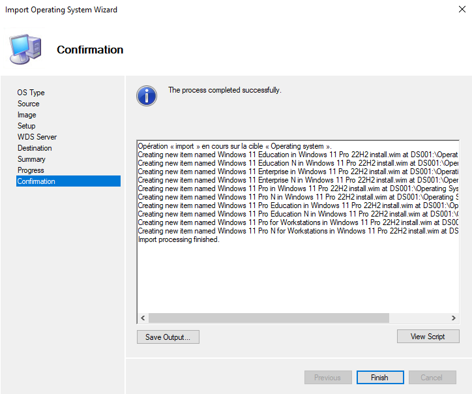472x394 pixels.
Task: Click the line 'Windows 11 Enterprise N in'
Action: (298, 180)
